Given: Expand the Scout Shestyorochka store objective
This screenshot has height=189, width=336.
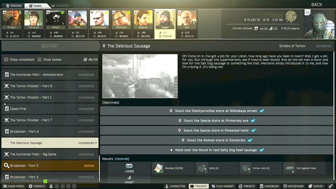Looking at the screenshot, I should 216,111.
